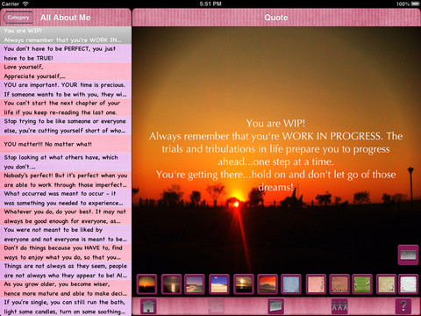Choose the red sky mountain thumbnail
The height and width of the screenshot is (316, 421).
pyautogui.click(x=268, y=284)
